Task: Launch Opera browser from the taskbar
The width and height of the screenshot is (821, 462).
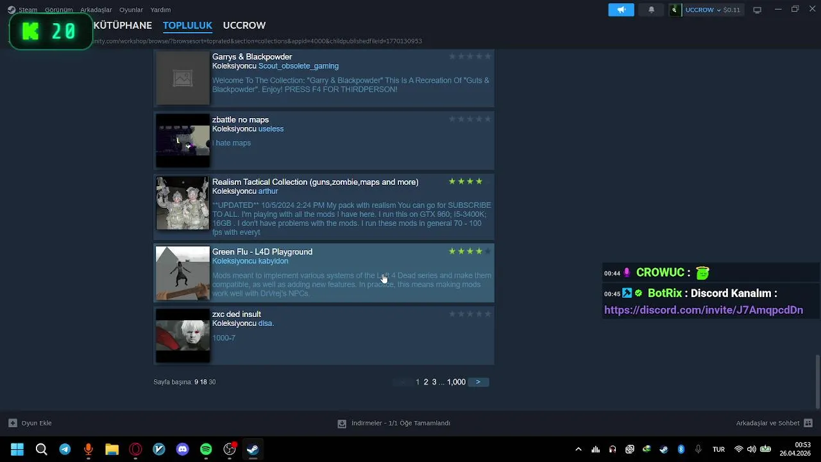Action: coord(135,449)
